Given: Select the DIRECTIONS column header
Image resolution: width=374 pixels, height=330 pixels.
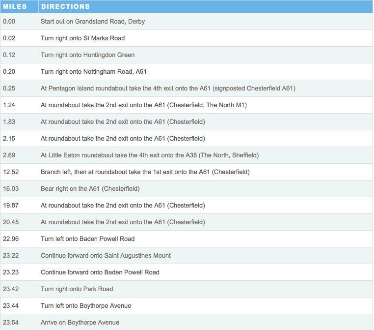Looking at the screenshot, I should pos(206,6).
